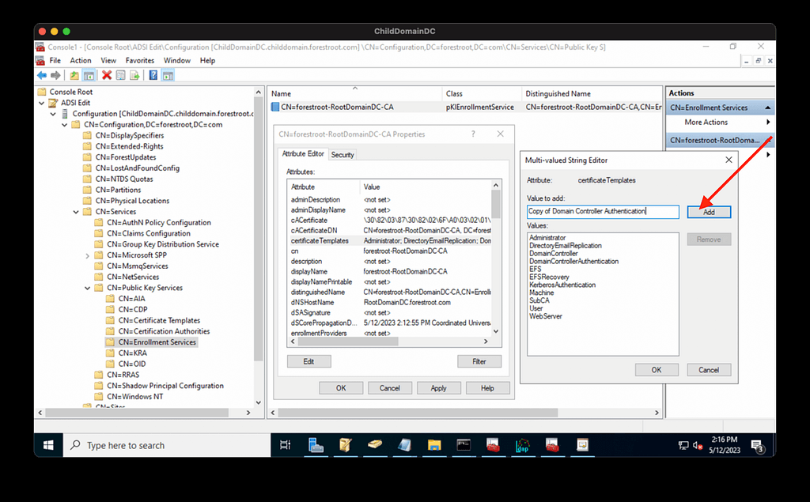Image resolution: width=810 pixels, height=502 pixels.
Task: Open Help via the blue question-mark icon
Action: tap(153, 75)
